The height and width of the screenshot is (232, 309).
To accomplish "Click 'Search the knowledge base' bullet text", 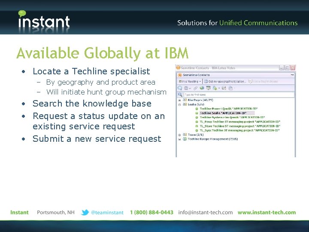I will coord(92,104).
